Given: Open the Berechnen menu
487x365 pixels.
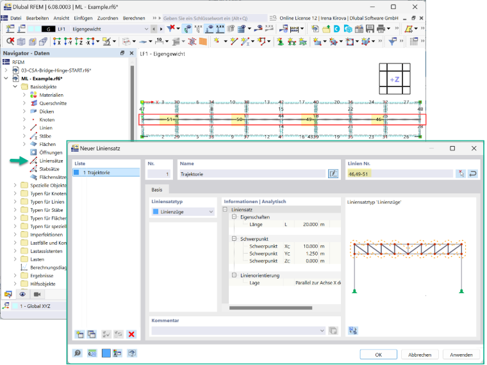Looking at the screenshot, I should [x=134, y=18].
